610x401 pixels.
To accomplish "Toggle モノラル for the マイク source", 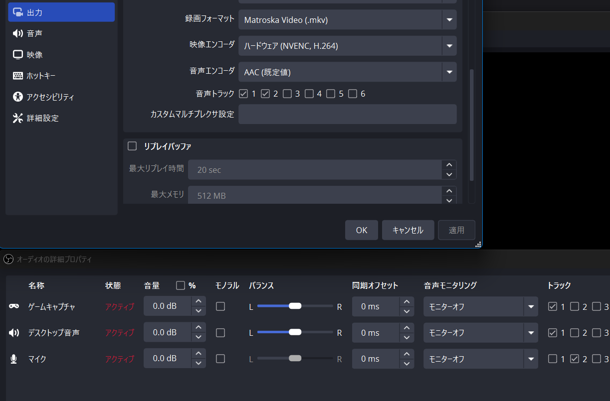I will [x=220, y=358].
